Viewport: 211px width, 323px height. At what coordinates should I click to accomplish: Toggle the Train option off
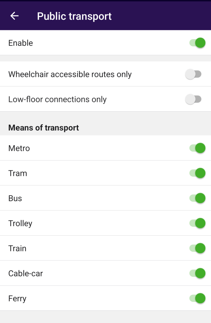click(197, 248)
